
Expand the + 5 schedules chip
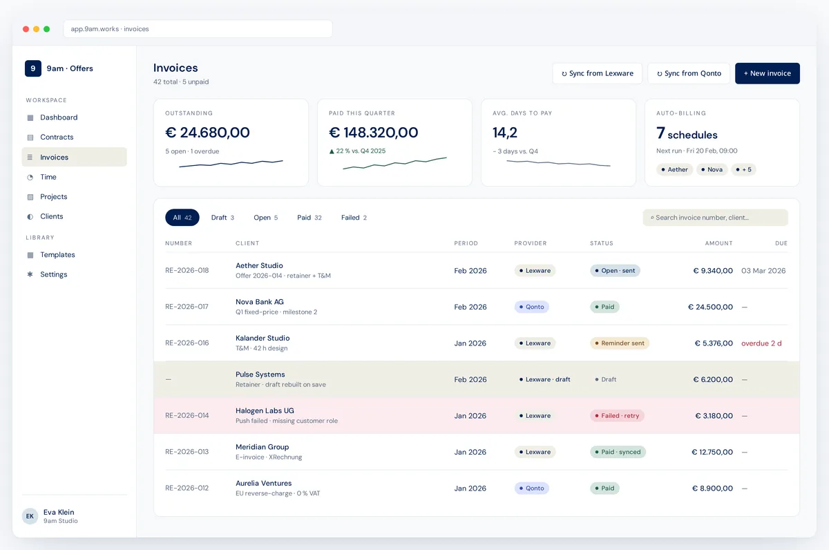click(744, 169)
